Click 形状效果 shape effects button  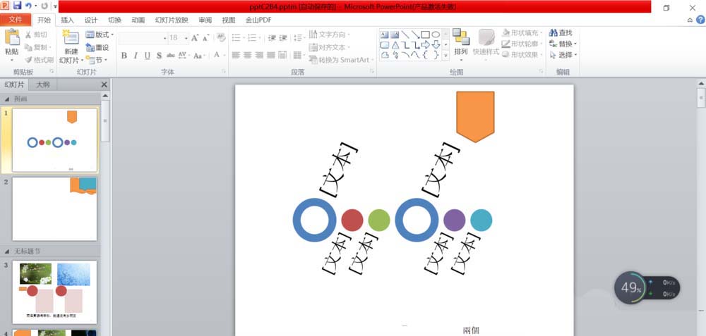pyautogui.click(x=522, y=54)
